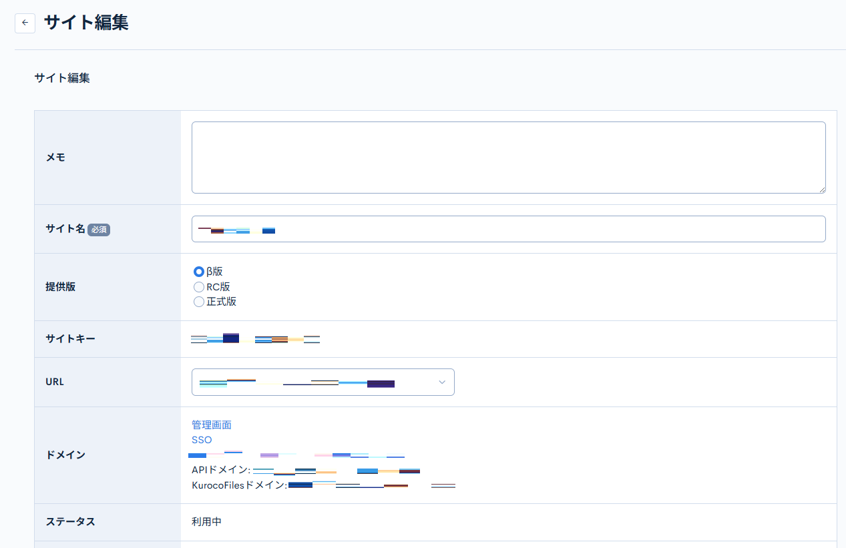
Task: Select the 正式版 radio button
Action: click(x=199, y=301)
